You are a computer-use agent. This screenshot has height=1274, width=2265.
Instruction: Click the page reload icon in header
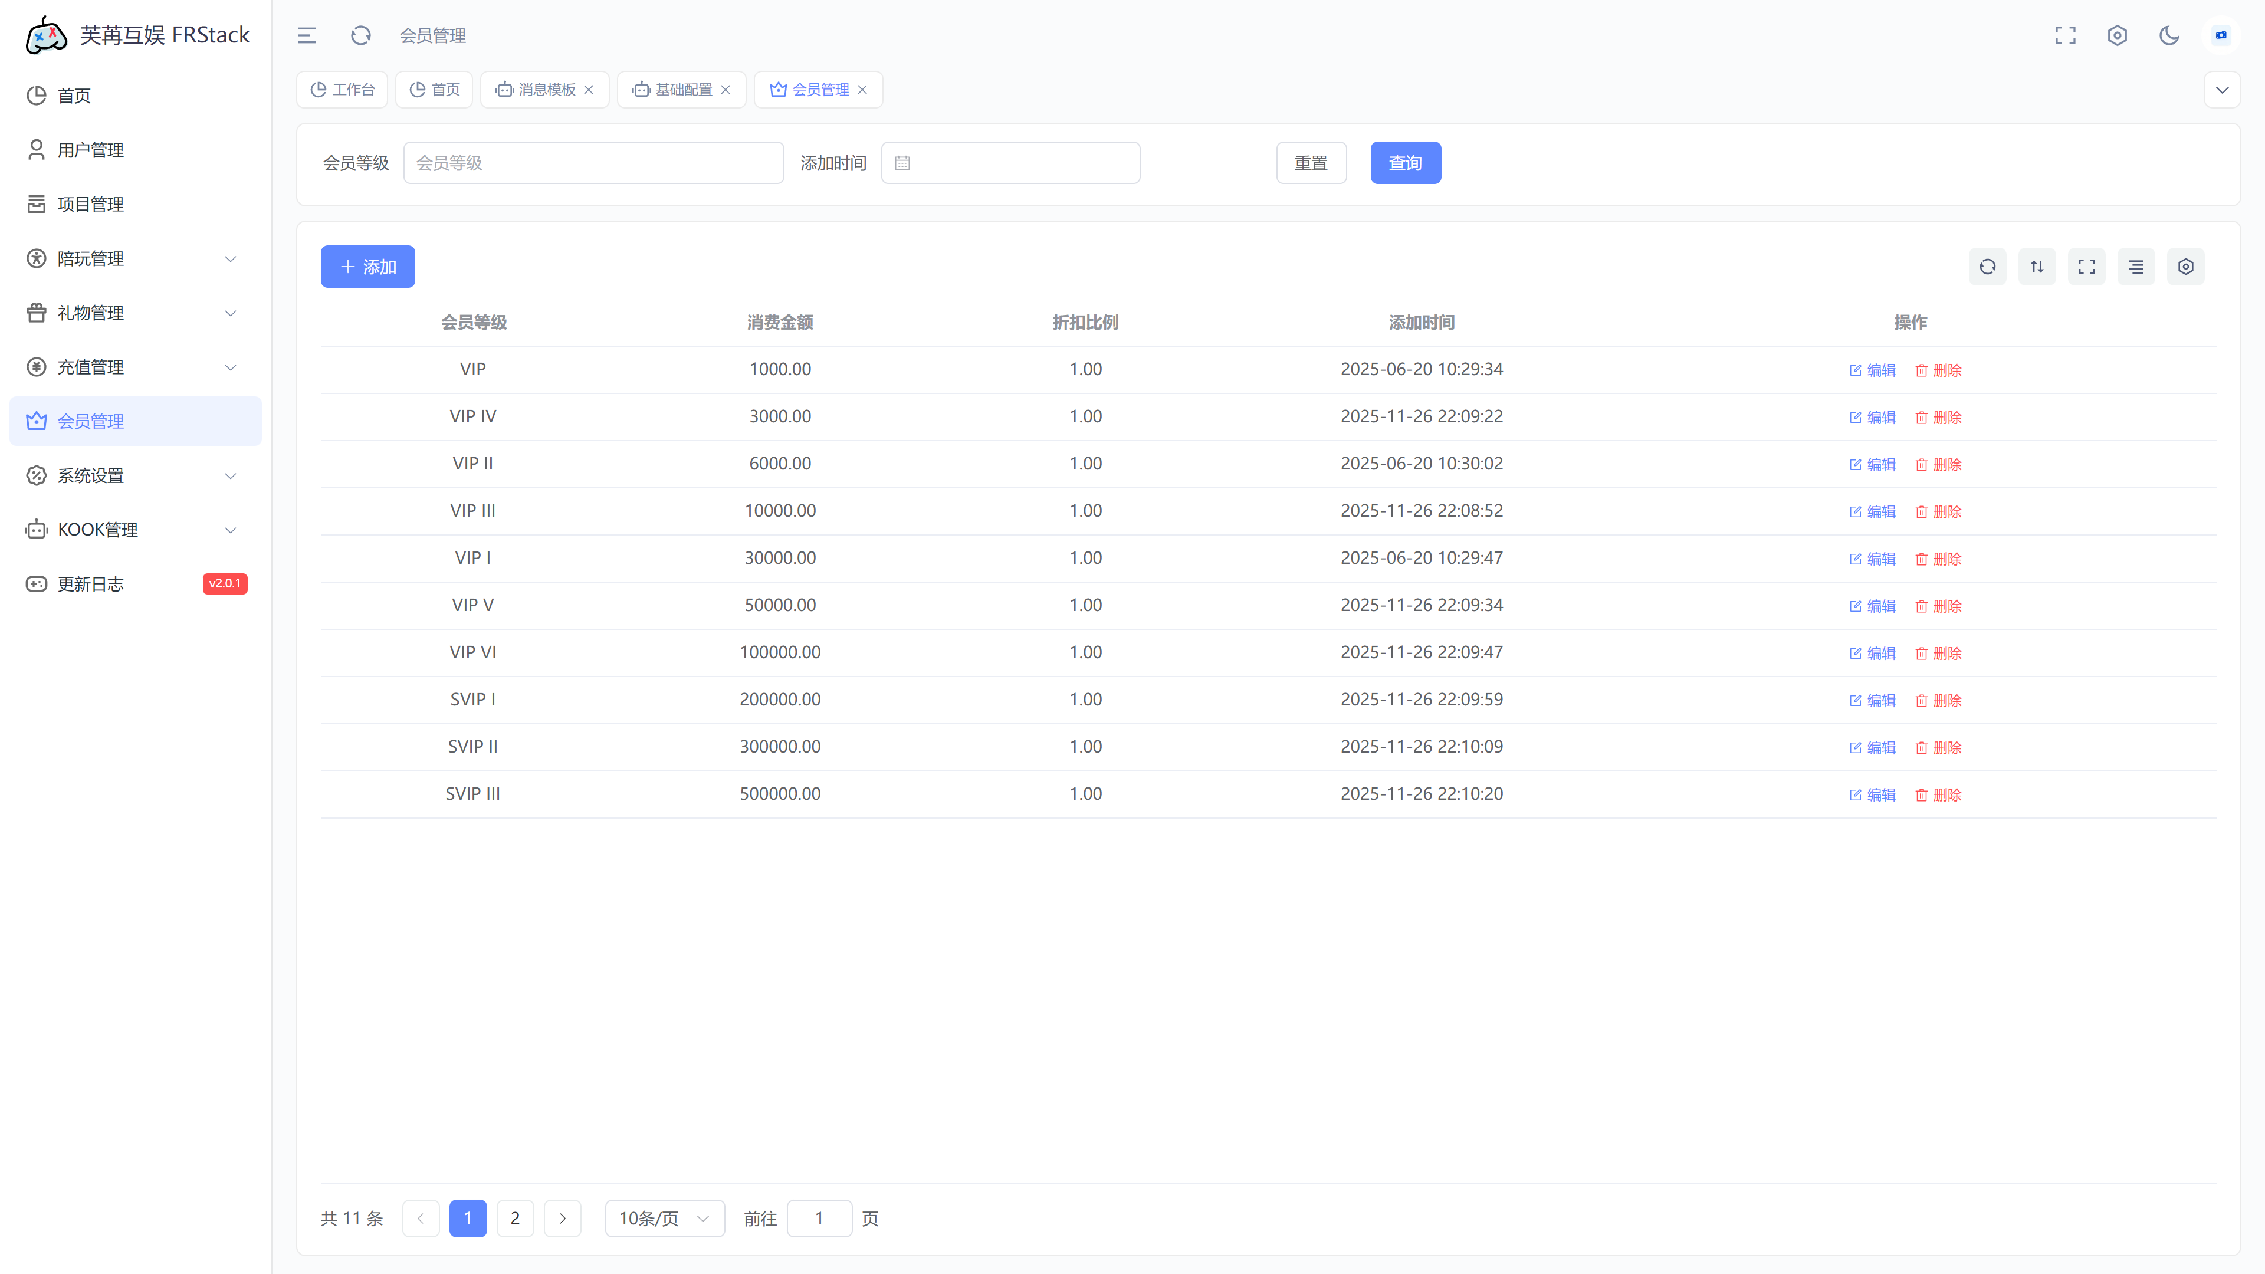tap(360, 35)
